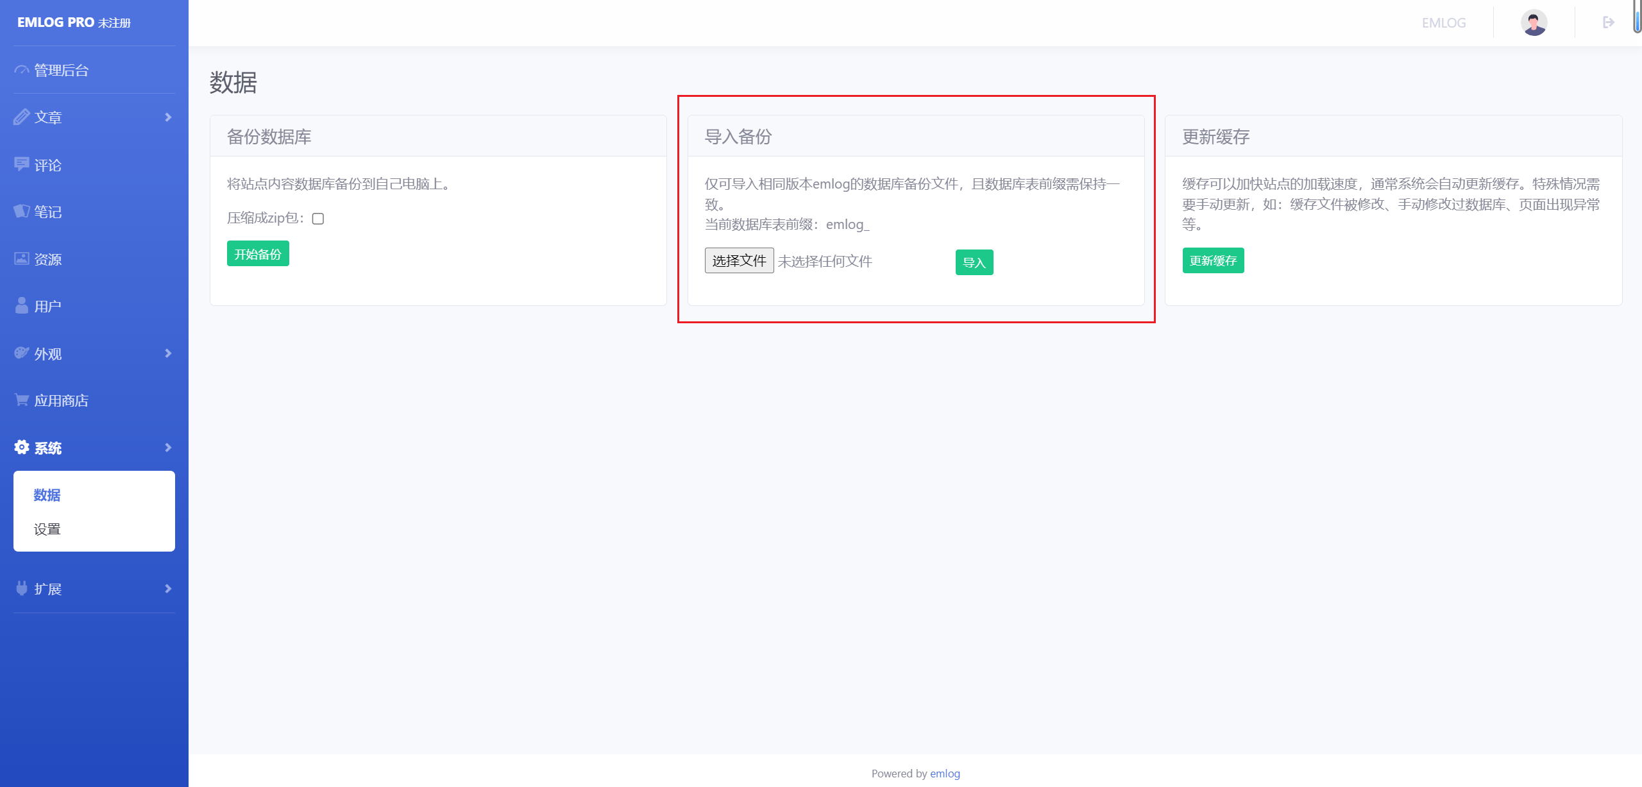Click the logout icon at top right
The image size is (1642, 787).
point(1609,22)
